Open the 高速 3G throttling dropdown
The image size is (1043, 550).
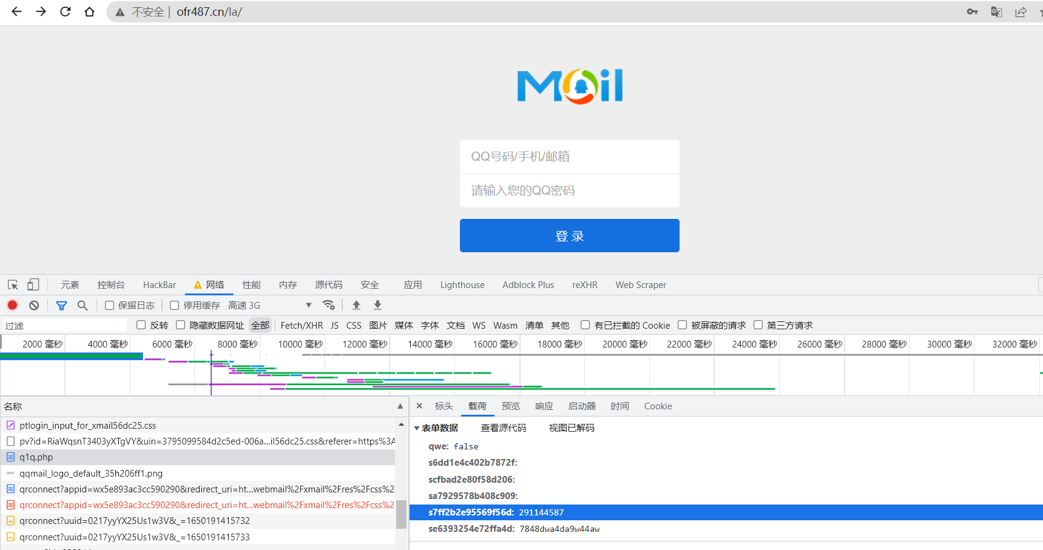[308, 305]
